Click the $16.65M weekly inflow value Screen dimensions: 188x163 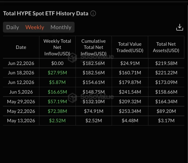[57, 92]
